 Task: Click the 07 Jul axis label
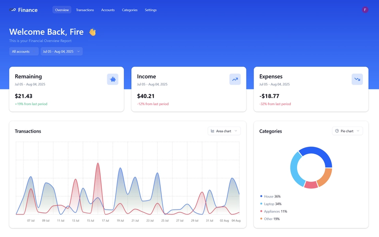pos(31,220)
